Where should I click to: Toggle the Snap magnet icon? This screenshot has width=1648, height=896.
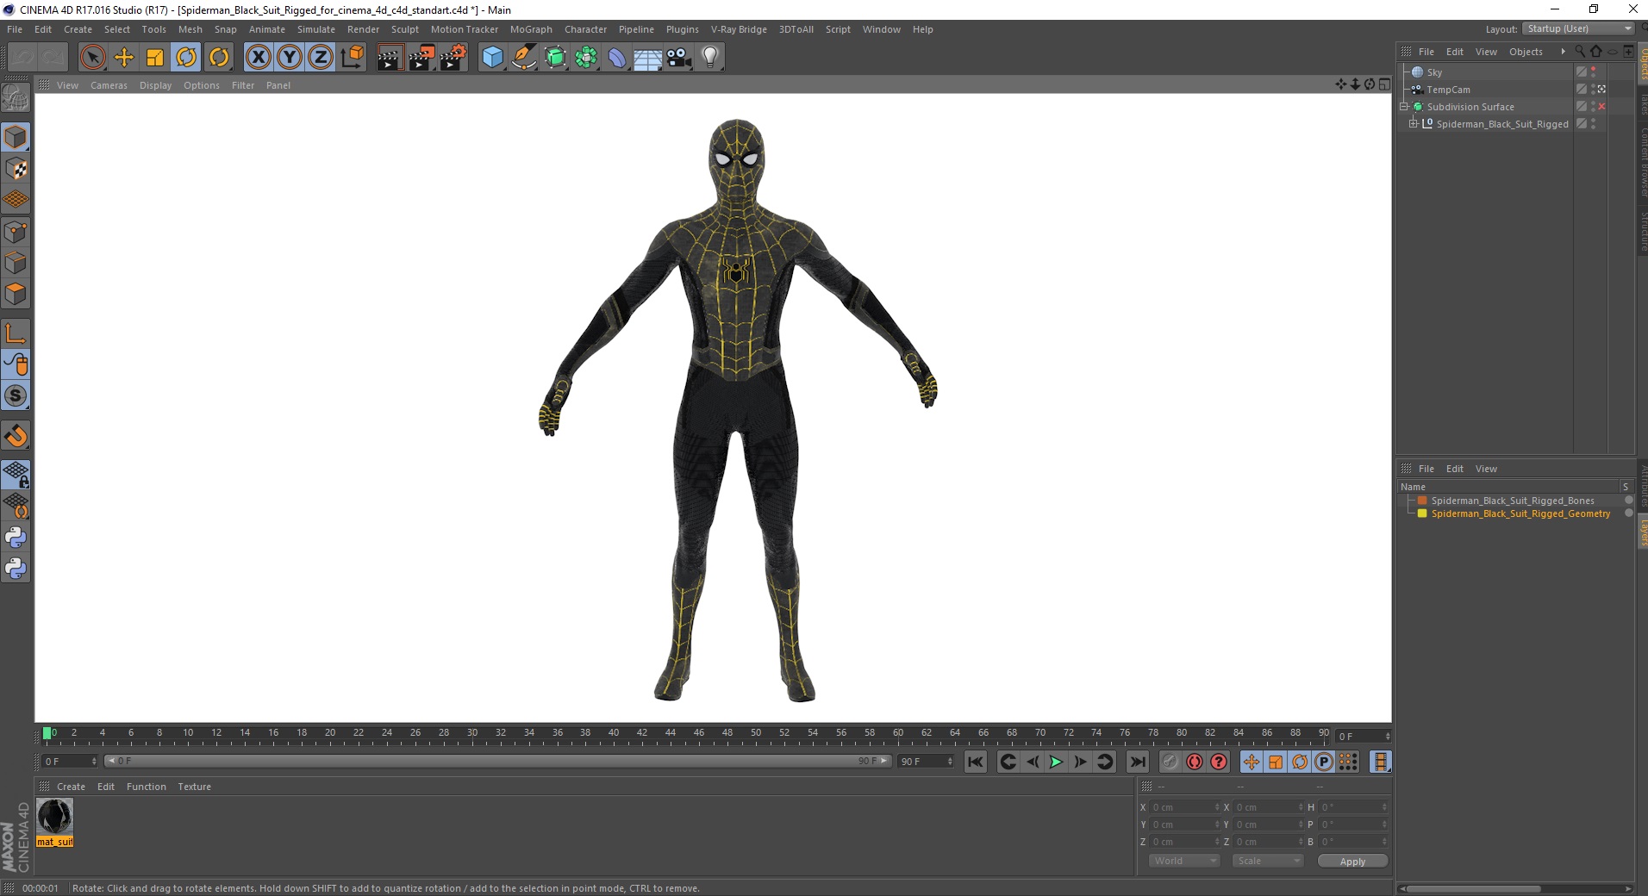coord(16,436)
